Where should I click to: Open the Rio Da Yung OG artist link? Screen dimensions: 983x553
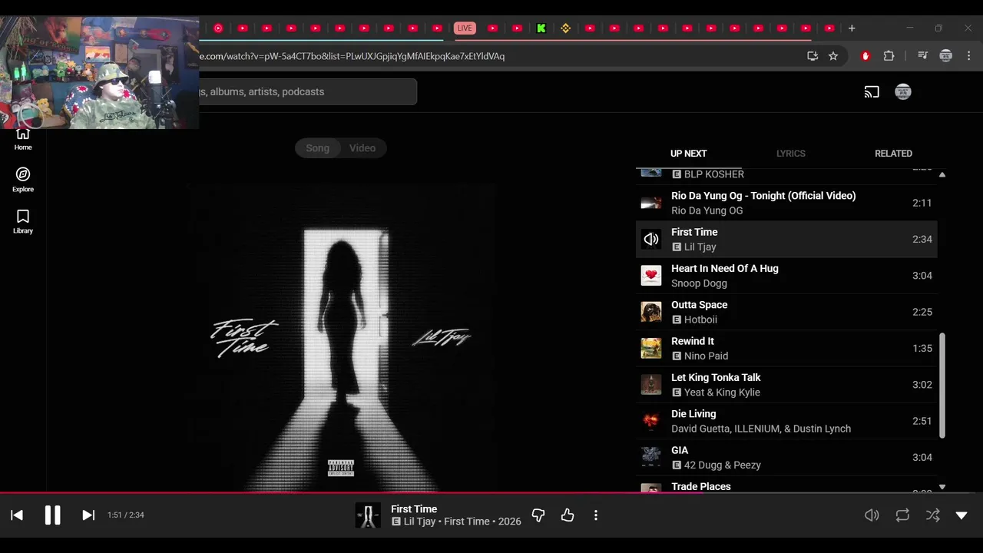(707, 210)
